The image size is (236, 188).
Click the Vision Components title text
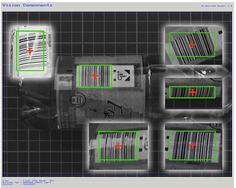click(27, 5)
